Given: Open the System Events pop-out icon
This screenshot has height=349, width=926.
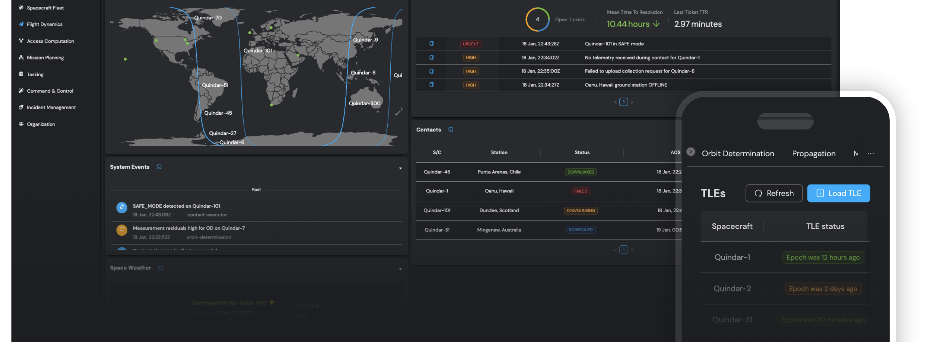Looking at the screenshot, I should pos(159,167).
